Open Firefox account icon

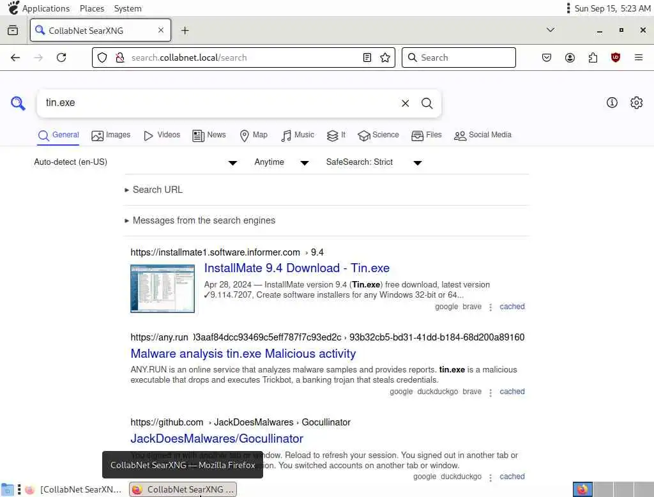click(570, 57)
